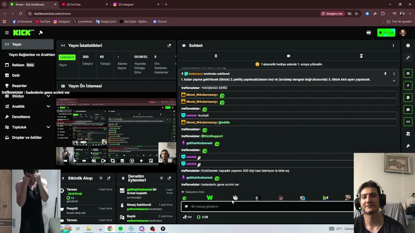415x233 pixels.
Task: Click the crop icon in the preview controls
Action: click(113, 161)
